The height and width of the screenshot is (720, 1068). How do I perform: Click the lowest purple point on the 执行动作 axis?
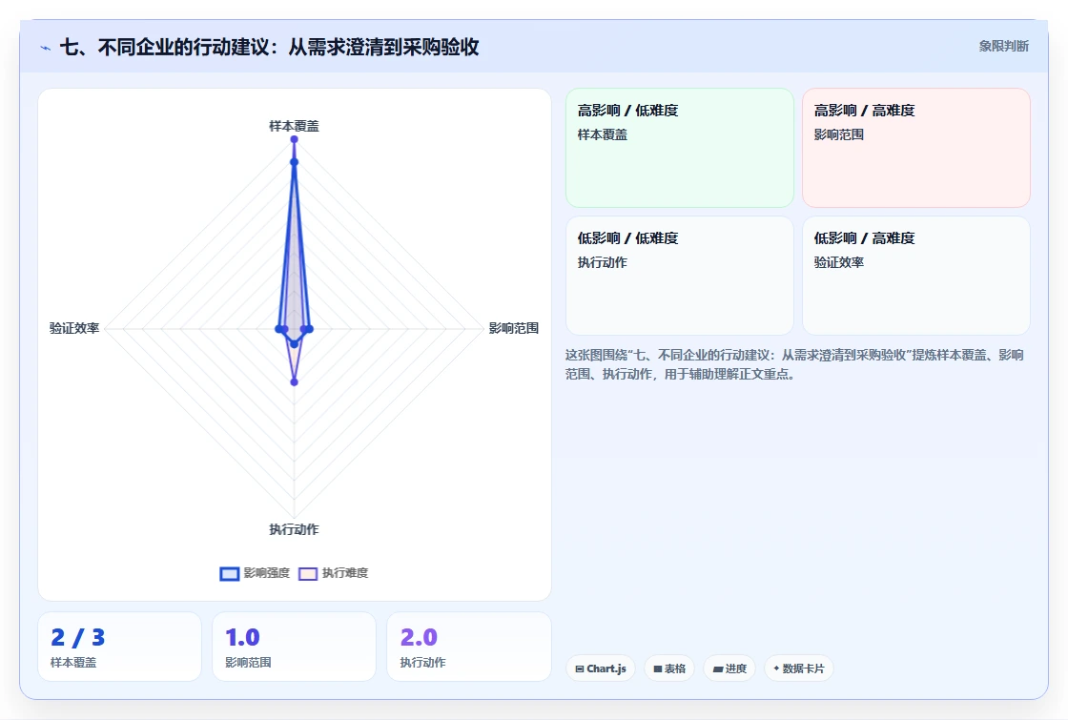coord(295,382)
